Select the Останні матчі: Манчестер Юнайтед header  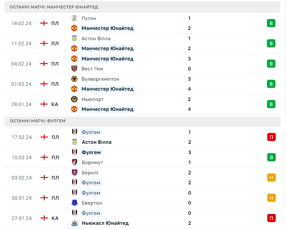[54, 7]
